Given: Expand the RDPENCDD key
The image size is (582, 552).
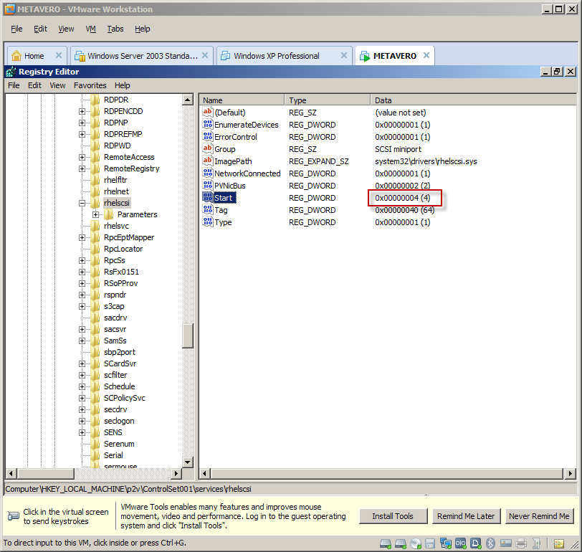Looking at the screenshot, I should 82,111.
